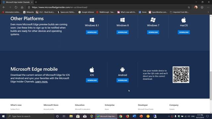Open the Walkthrough - Sea... bookmark
Image resolution: width=212 pixels, height=119 pixels.
point(105,12)
